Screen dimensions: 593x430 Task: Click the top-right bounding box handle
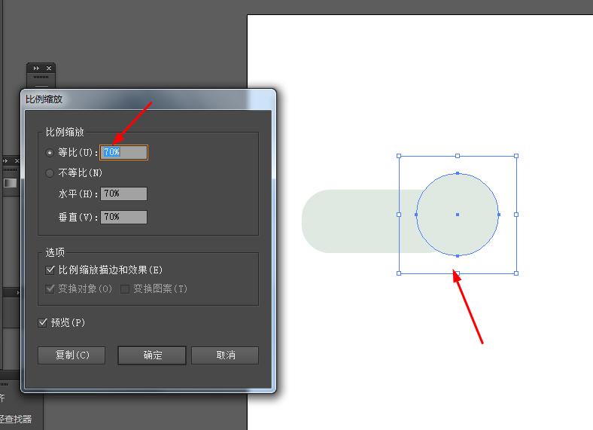tap(516, 156)
